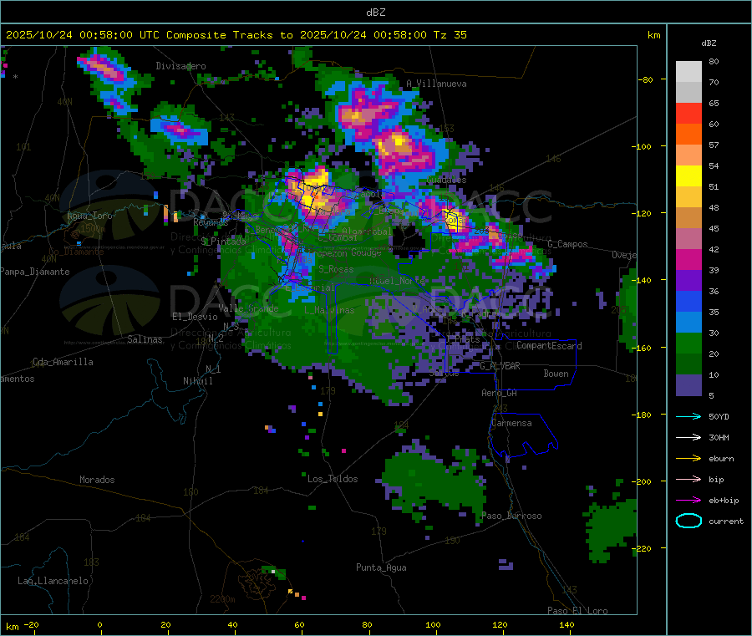Select the Los_Toldos place label
The image size is (752, 636).
(333, 479)
